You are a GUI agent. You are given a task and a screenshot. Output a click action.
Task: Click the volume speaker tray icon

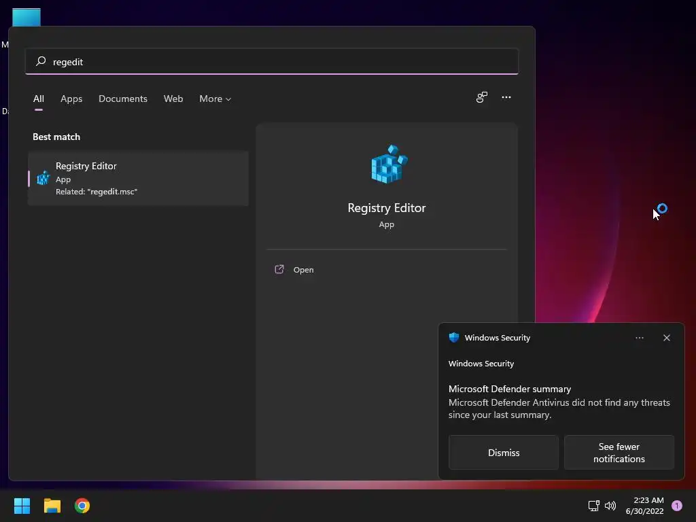tap(610, 506)
